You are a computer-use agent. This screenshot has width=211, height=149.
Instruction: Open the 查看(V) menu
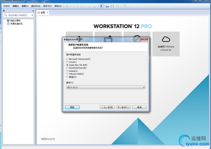click(x=25, y=6)
